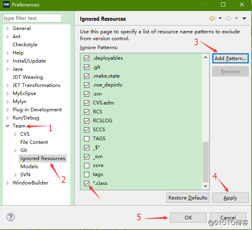
Task: Expand the Java preferences node
Action: click(x=7, y=69)
